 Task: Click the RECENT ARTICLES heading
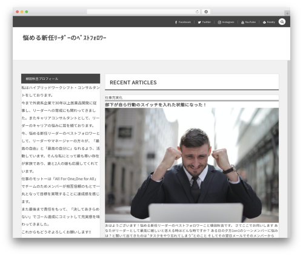click(133, 82)
